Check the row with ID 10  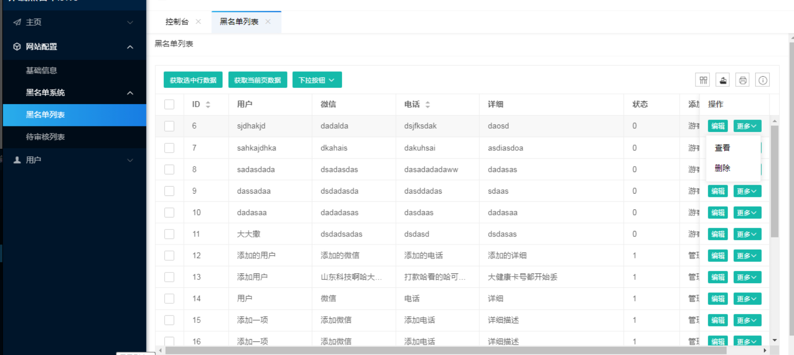tap(169, 212)
